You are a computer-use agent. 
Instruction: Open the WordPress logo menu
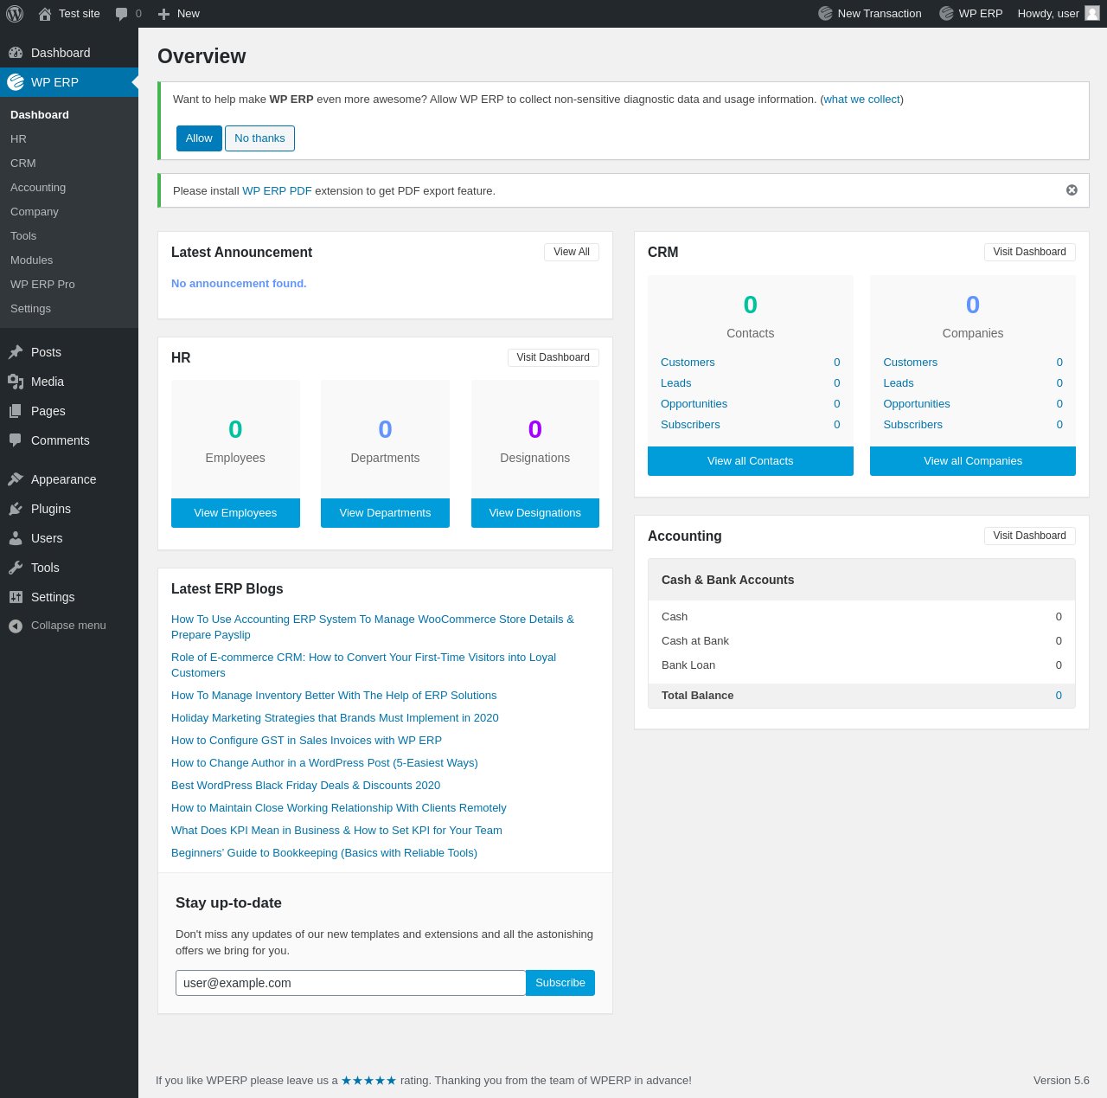click(x=15, y=14)
